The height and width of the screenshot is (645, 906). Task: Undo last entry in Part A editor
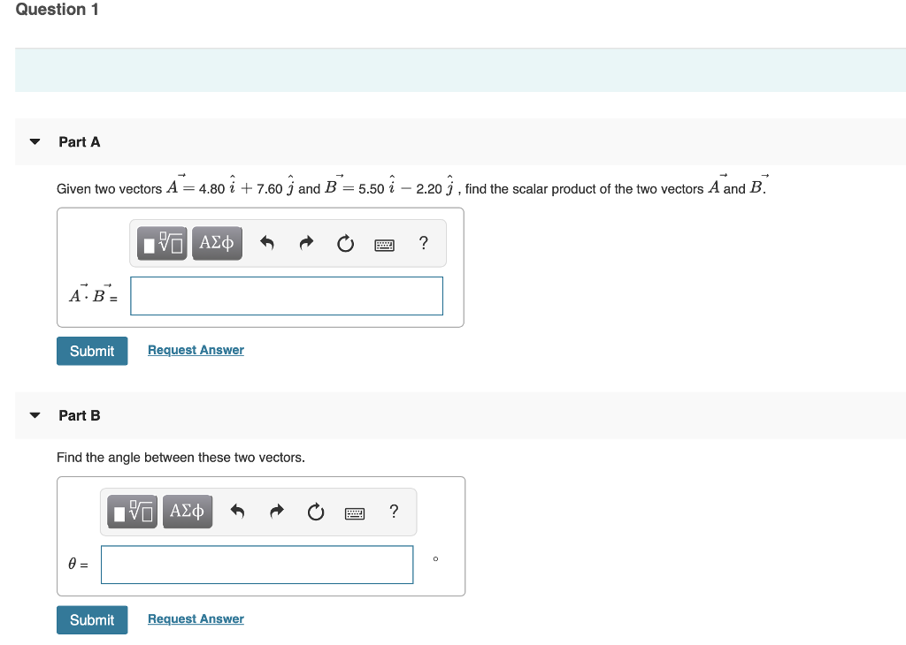click(x=267, y=242)
